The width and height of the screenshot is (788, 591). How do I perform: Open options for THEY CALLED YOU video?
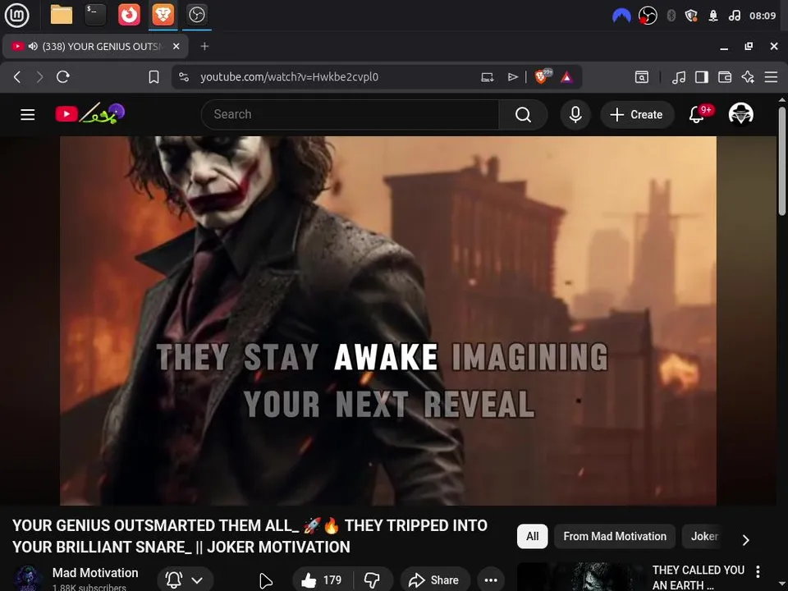tap(758, 571)
